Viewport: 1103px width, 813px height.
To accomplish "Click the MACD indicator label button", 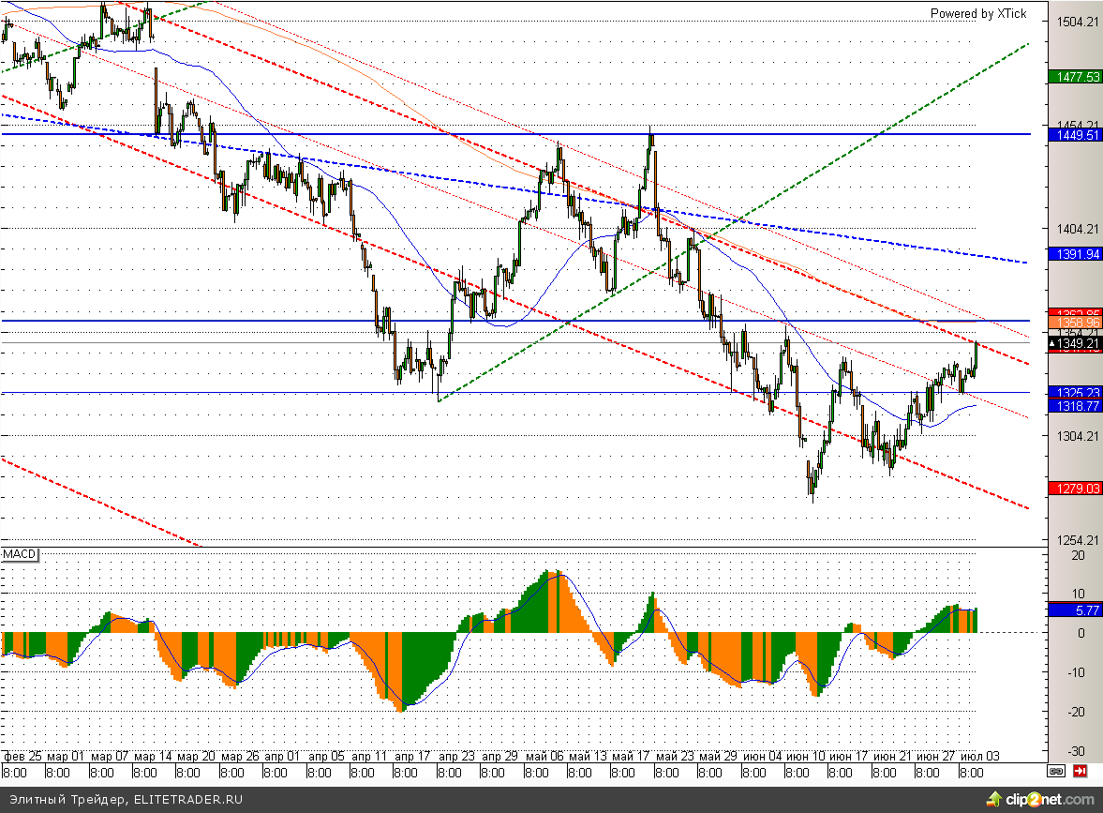I will pyautogui.click(x=19, y=555).
